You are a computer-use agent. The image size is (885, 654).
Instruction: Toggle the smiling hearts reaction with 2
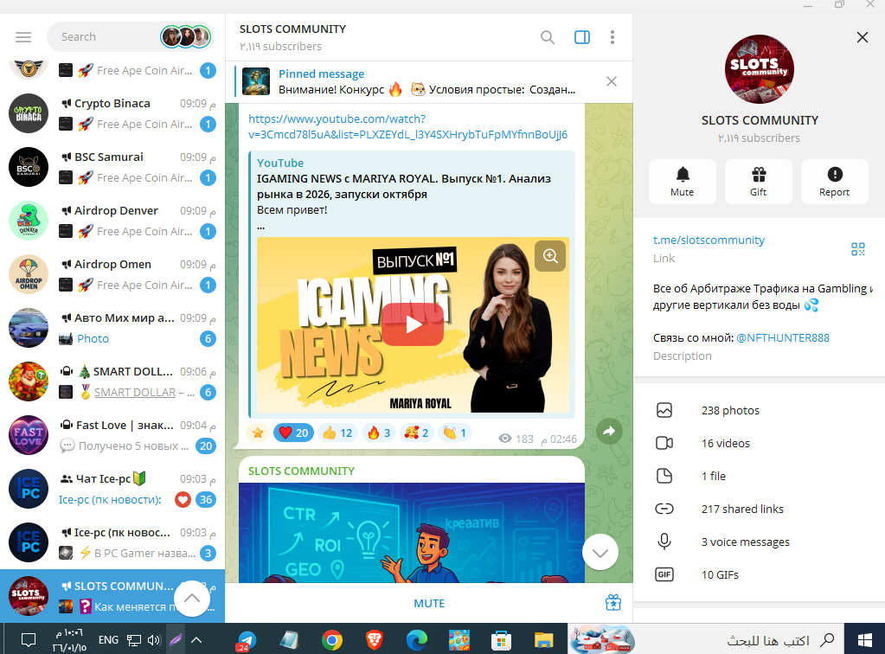(416, 433)
